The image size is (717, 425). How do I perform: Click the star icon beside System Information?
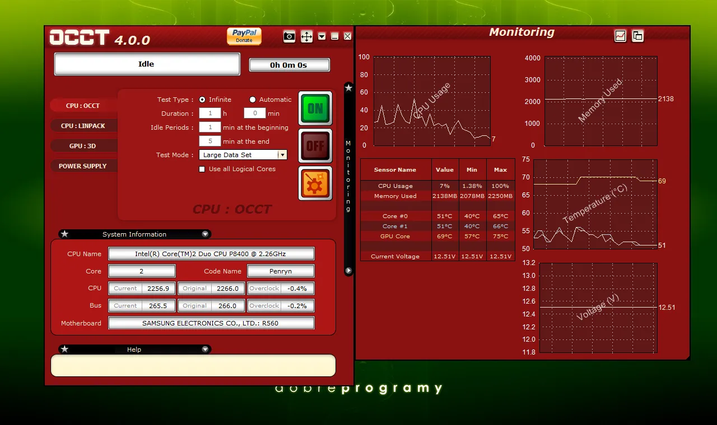tap(65, 234)
